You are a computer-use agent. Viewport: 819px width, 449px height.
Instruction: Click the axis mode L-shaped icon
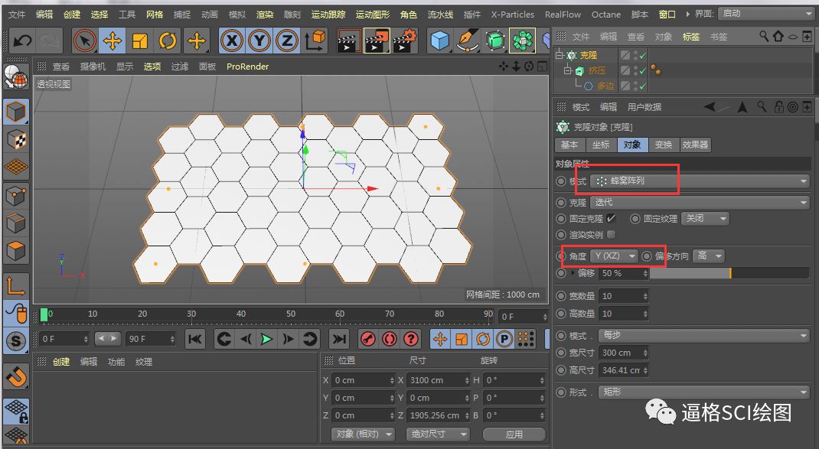[x=15, y=285]
